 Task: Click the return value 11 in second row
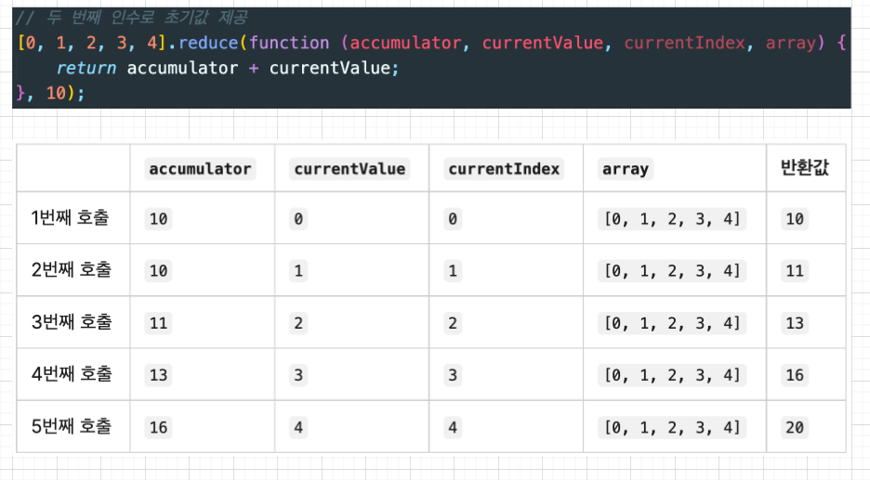(795, 271)
